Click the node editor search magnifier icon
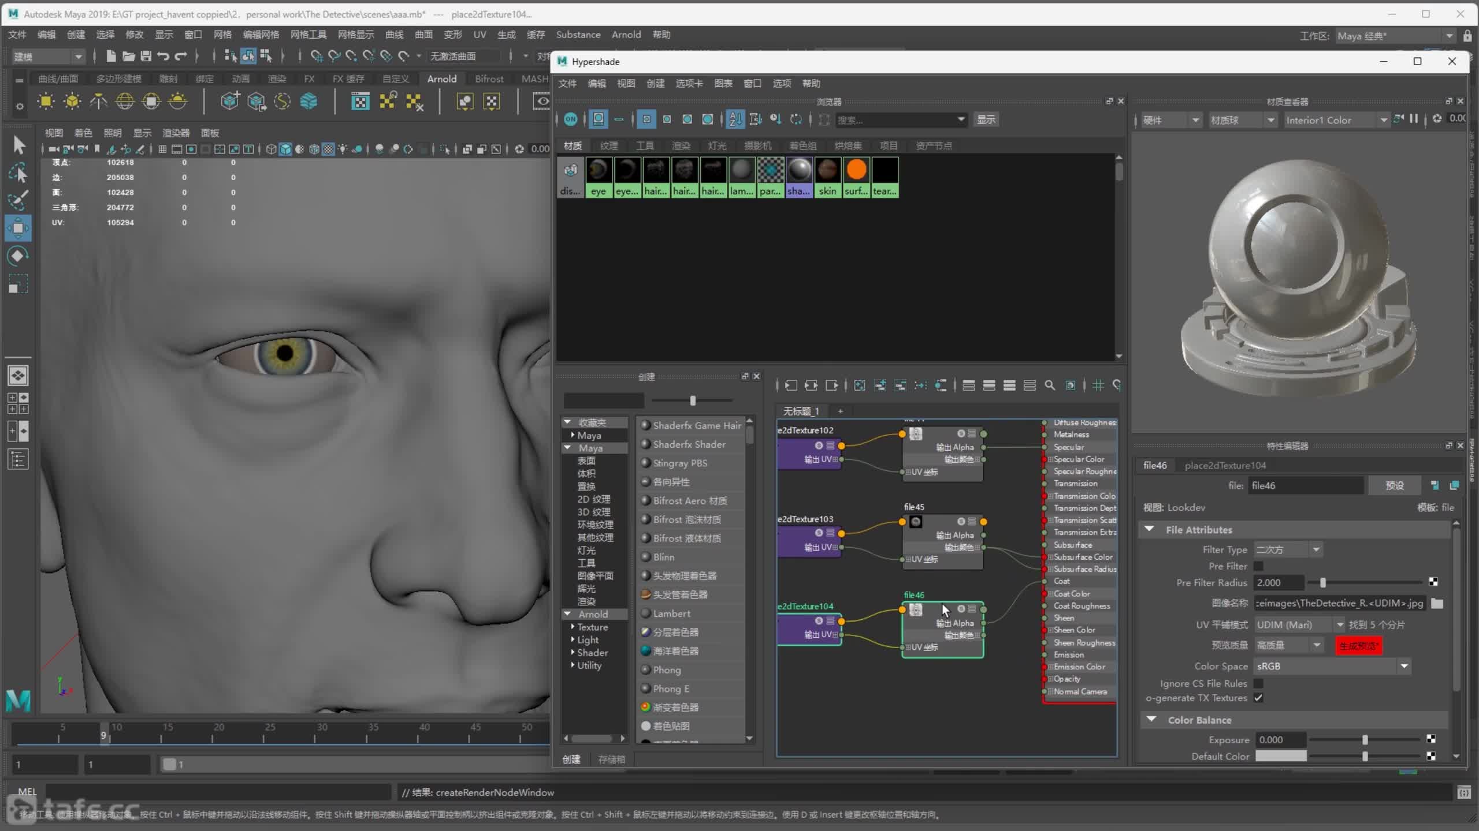Image resolution: width=1479 pixels, height=831 pixels. (1050, 385)
